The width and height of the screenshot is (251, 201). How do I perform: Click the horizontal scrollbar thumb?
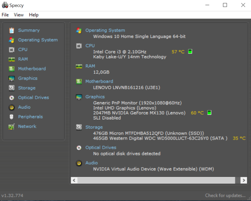(x=156, y=180)
